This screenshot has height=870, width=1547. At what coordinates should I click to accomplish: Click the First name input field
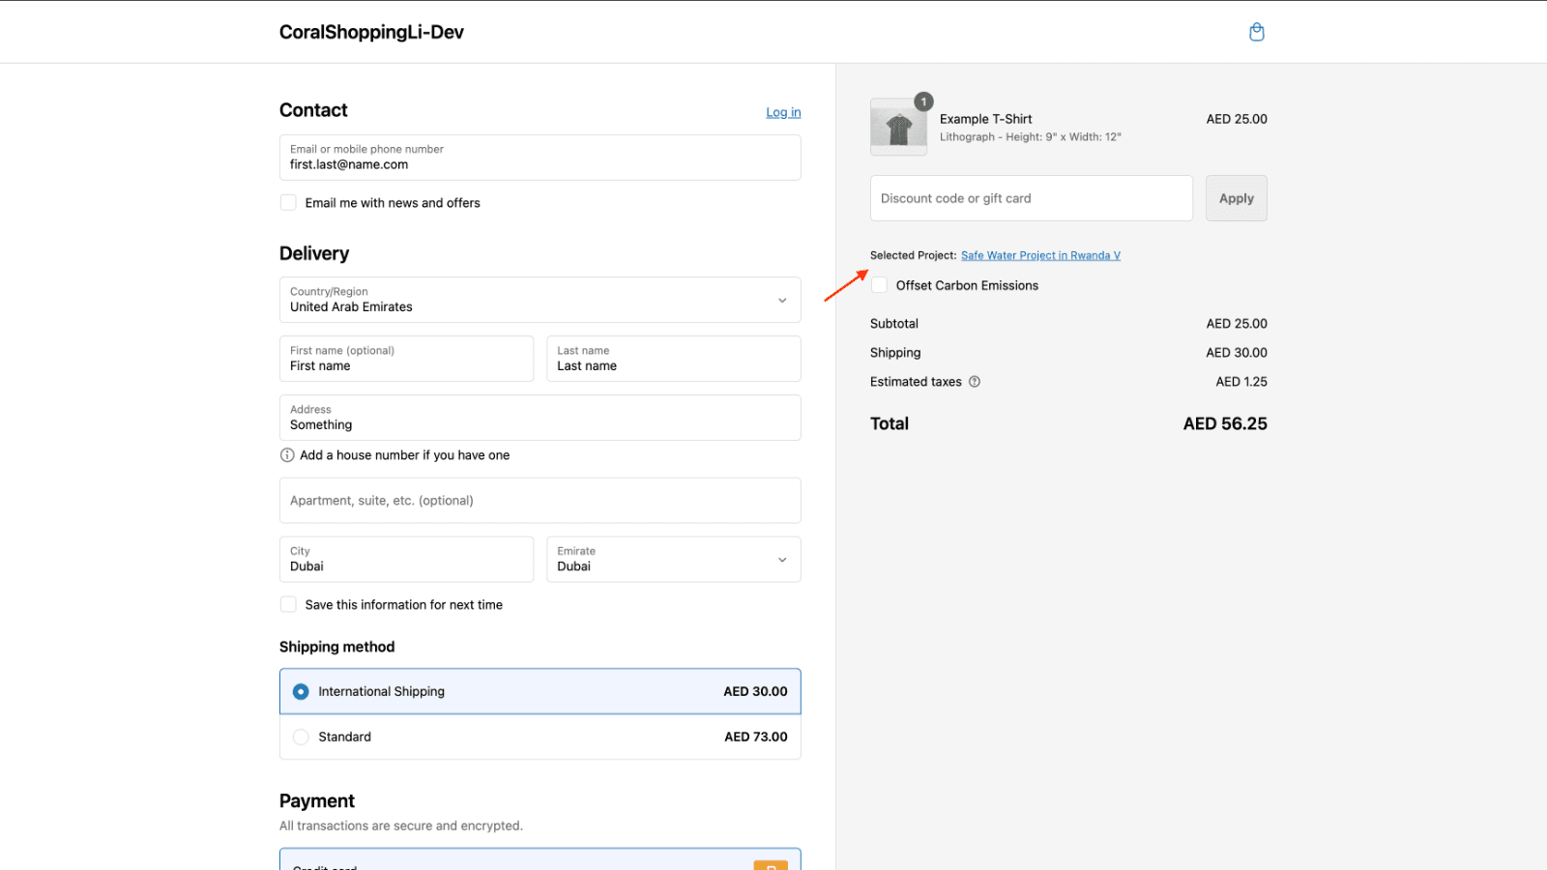click(x=406, y=359)
